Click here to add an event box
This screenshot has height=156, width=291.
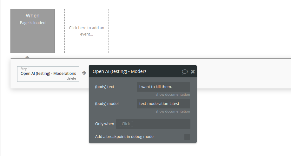coord(87,31)
